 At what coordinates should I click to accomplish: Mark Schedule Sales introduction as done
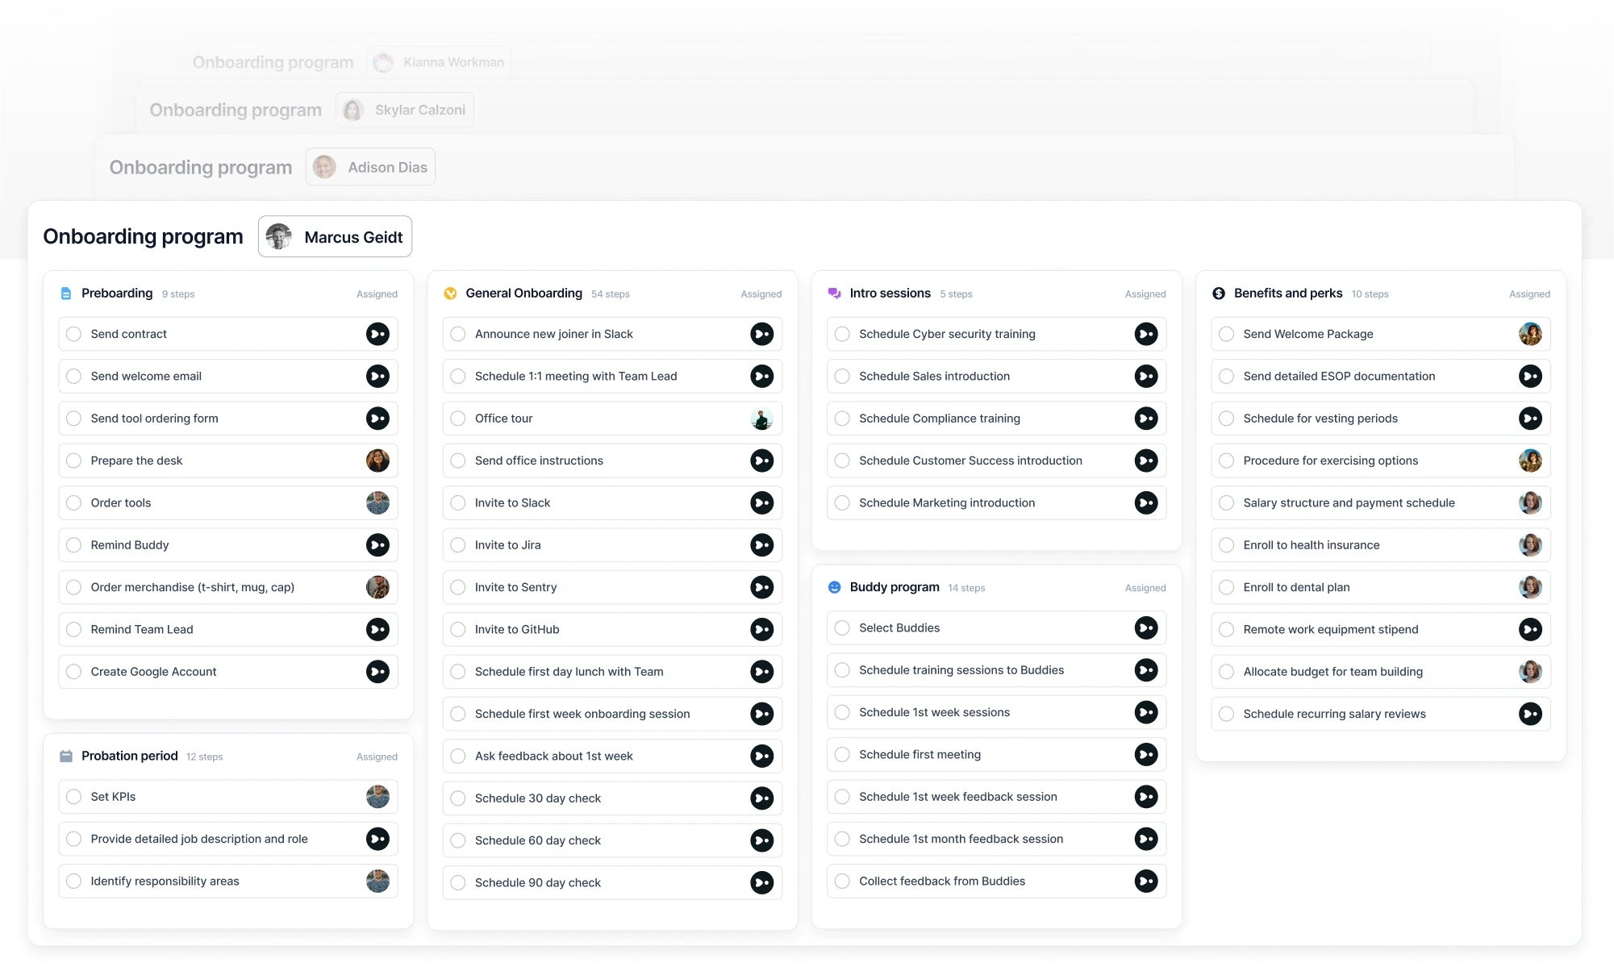pos(842,376)
